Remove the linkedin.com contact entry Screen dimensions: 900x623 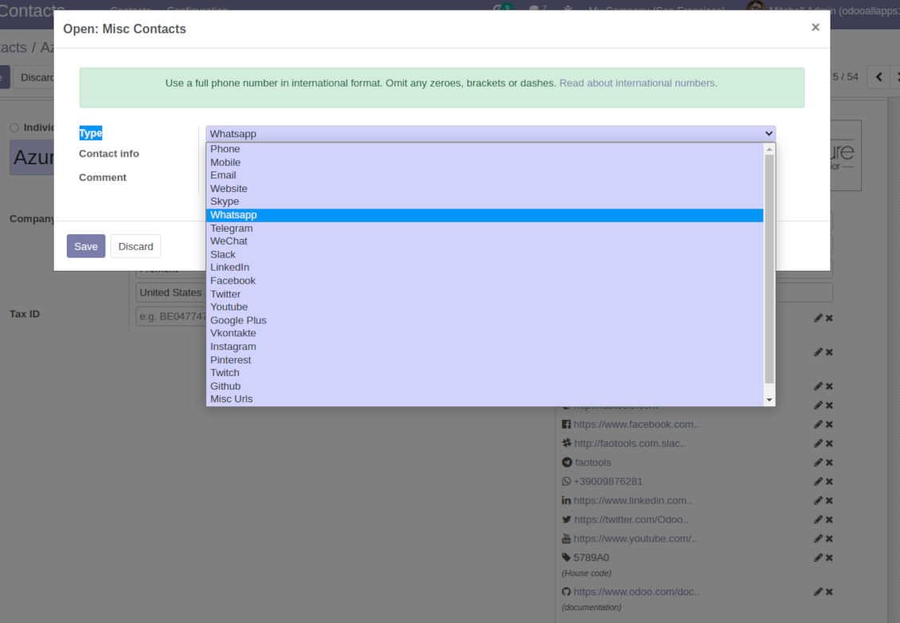[829, 500]
